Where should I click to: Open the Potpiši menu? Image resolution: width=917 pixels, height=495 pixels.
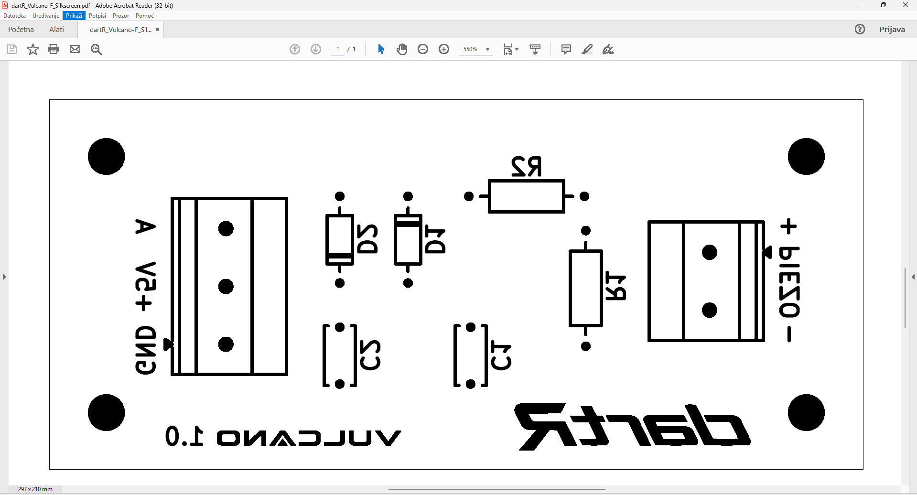[x=97, y=16]
